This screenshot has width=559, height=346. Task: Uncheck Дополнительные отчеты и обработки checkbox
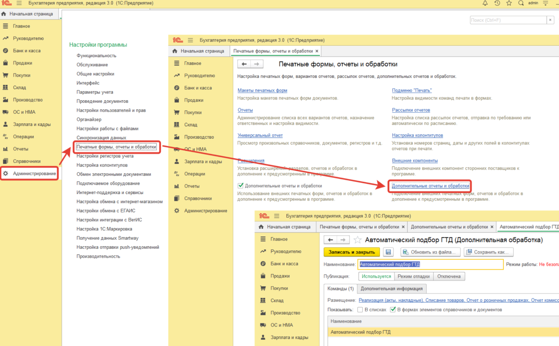point(240,186)
